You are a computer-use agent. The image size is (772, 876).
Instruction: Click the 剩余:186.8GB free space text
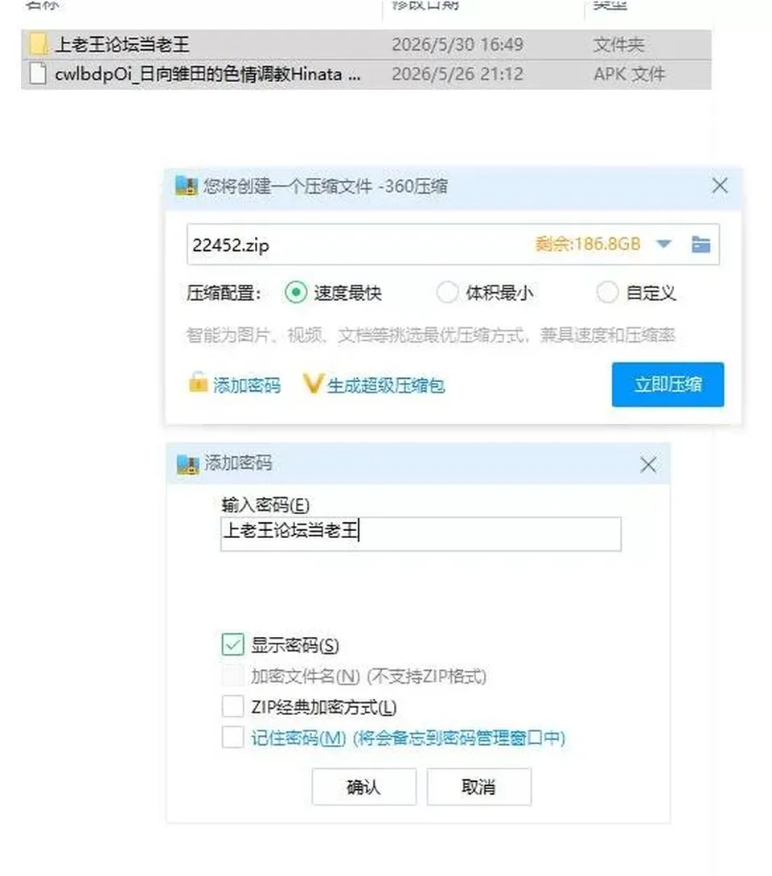pos(588,244)
